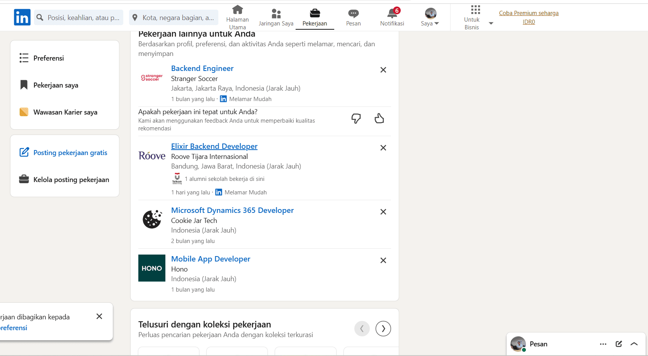This screenshot has width=648, height=356.
Task: Close the bottom-left notification toast
Action: pos(99,316)
